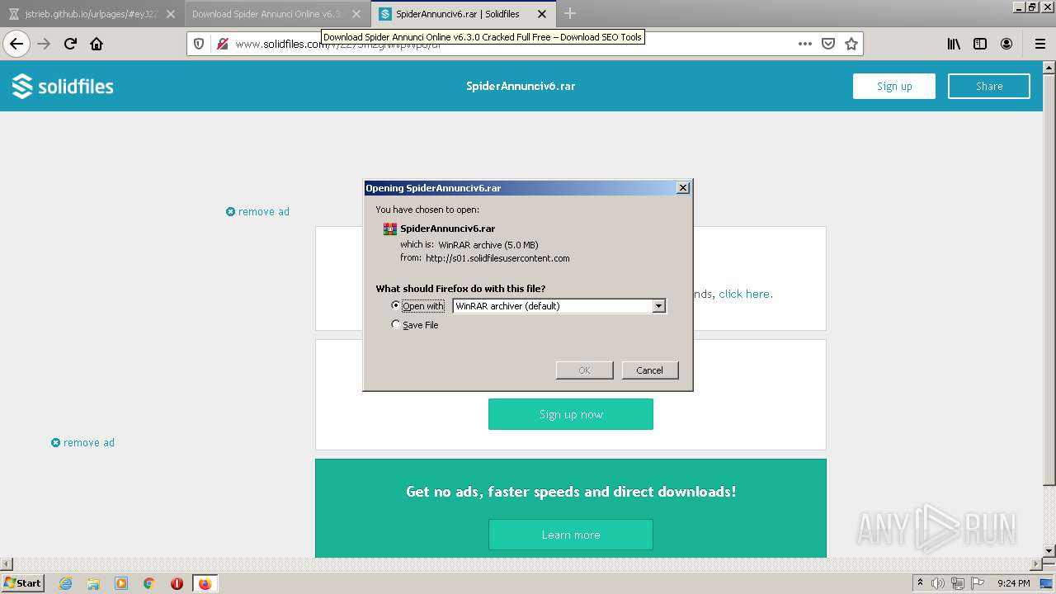Open Action Center flag icon

click(x=977, y=583)
